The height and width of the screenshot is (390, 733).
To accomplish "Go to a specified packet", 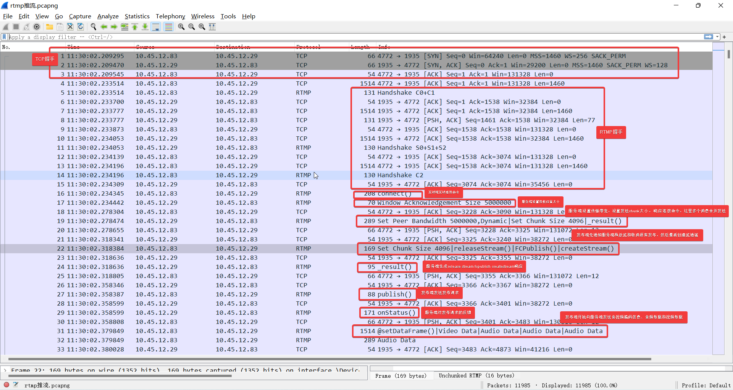I will click(124, 27).
